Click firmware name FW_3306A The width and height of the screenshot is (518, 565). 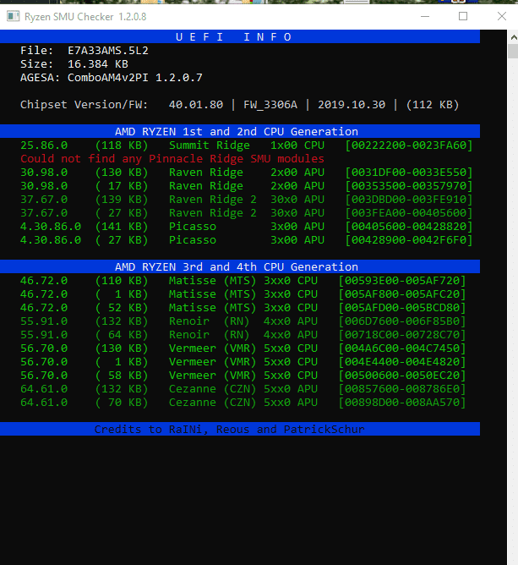pyautogui.click(x=270, y=105)
